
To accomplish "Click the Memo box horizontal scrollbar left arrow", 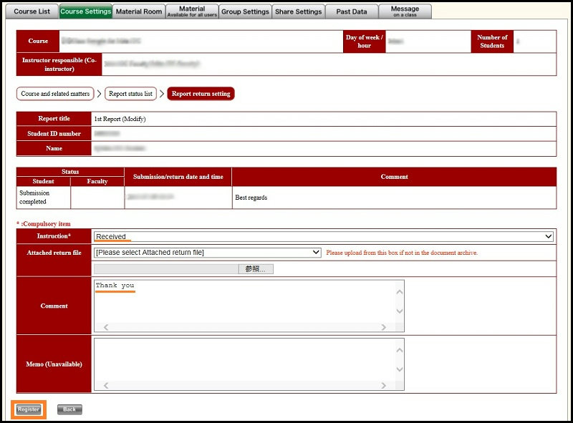I will (x=106, y=386).
